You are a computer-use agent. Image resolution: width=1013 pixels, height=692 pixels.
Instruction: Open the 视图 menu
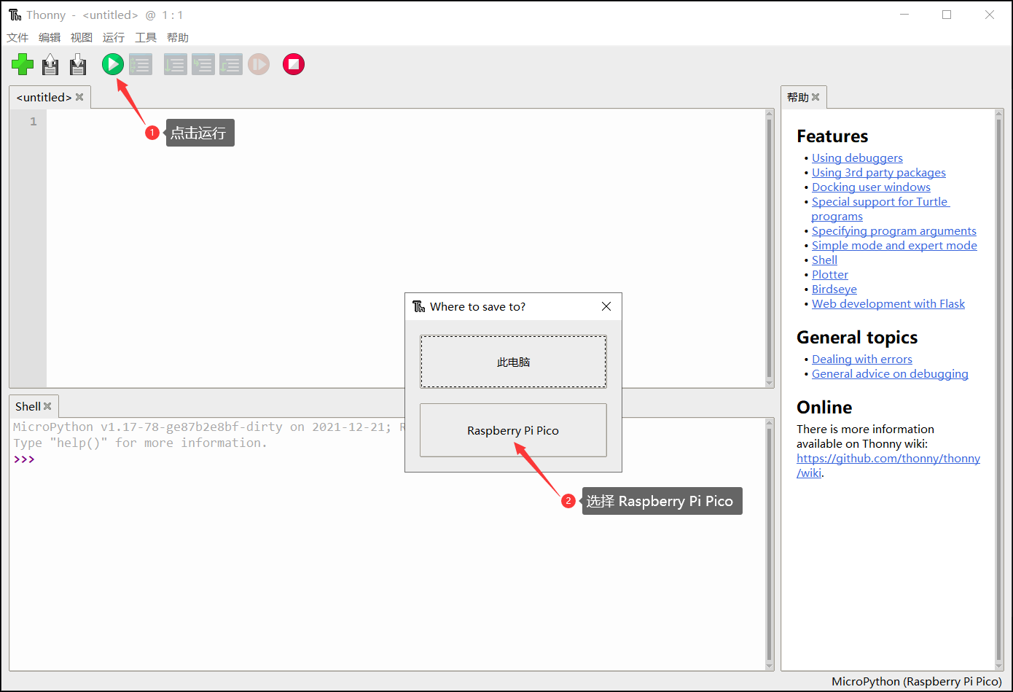[x=82, y=37]
